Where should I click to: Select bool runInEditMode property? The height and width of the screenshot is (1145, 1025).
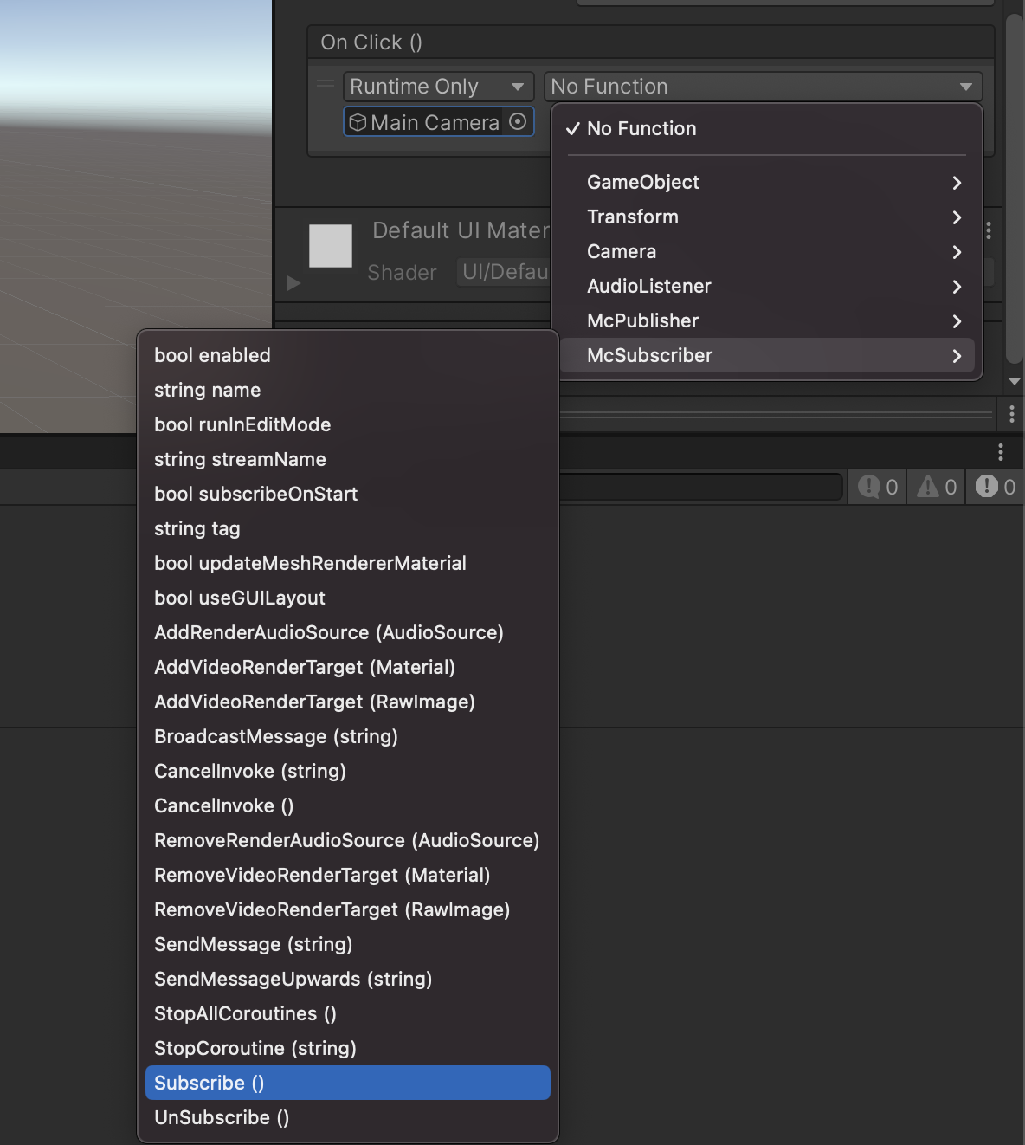point(348,424)
